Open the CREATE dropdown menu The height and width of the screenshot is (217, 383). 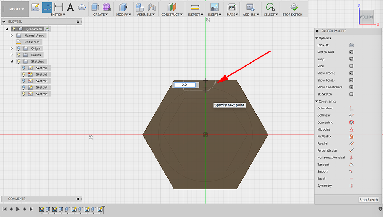[x=100, y=15]
